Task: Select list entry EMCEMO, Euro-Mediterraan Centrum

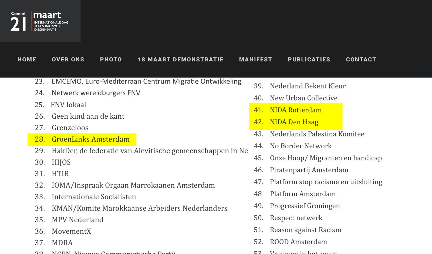Action: (138, 81)
